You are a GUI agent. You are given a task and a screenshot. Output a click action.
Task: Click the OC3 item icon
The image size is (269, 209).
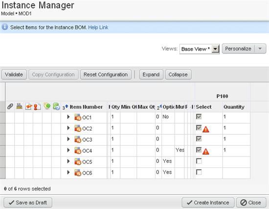pos(78,139)
